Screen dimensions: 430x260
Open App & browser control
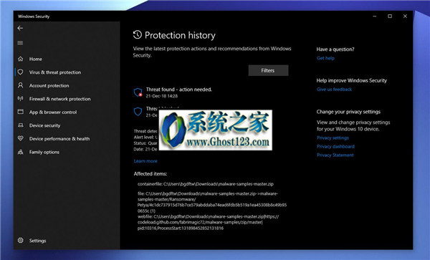[x=53, y=112]
